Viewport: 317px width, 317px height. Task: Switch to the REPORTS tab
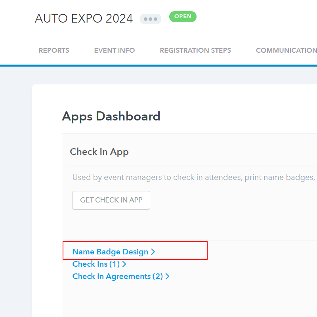54,50
